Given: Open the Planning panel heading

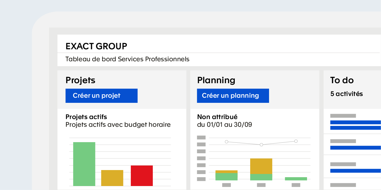Looking at the screenshot, I should [x=216, y=80].
